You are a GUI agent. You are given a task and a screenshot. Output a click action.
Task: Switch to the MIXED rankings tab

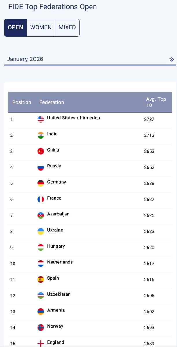pos(67,27)
